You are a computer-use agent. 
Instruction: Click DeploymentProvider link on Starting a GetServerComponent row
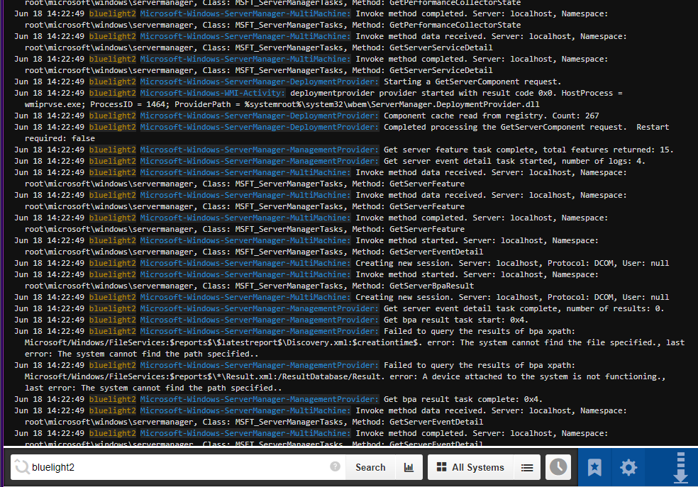(260, 82)
